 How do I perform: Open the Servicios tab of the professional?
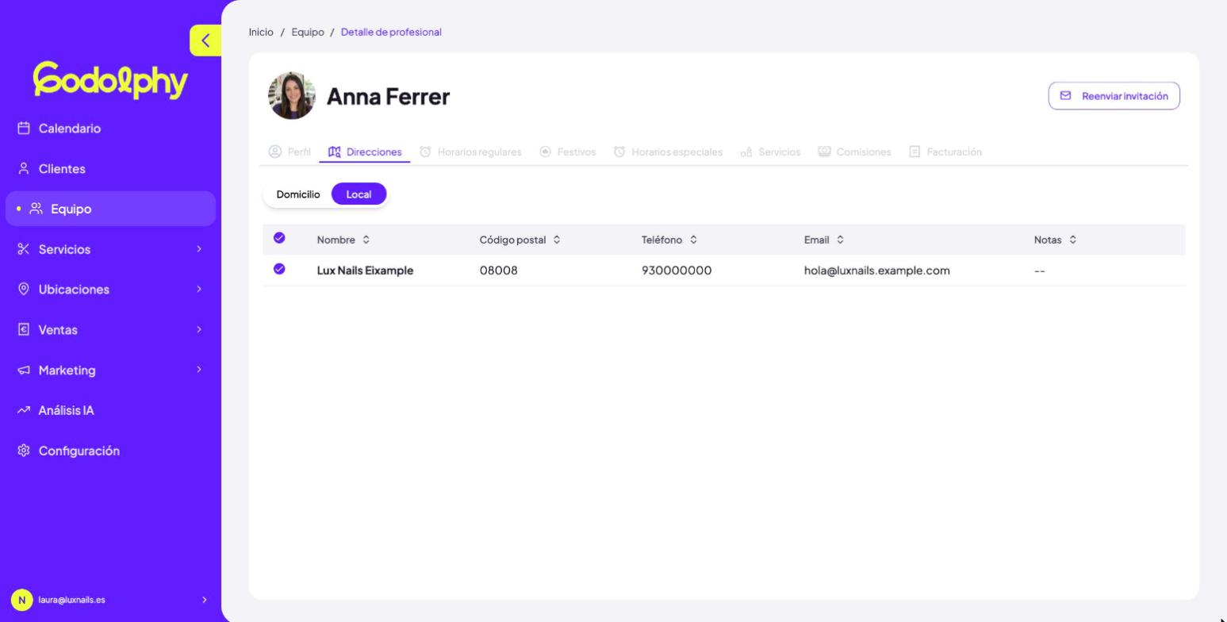(x=770, y=152)
